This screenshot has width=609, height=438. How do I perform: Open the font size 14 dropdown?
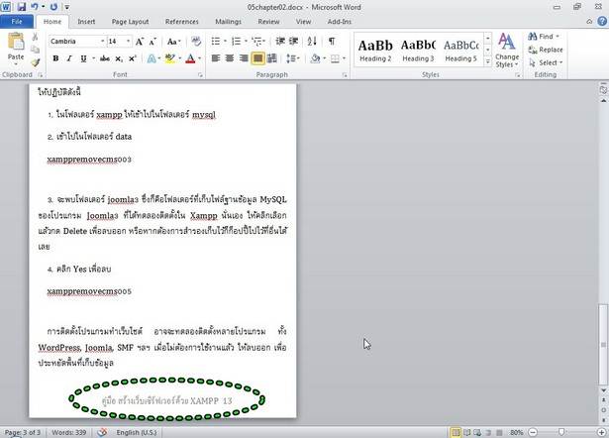pyautogui.click(x=128, y=42)
